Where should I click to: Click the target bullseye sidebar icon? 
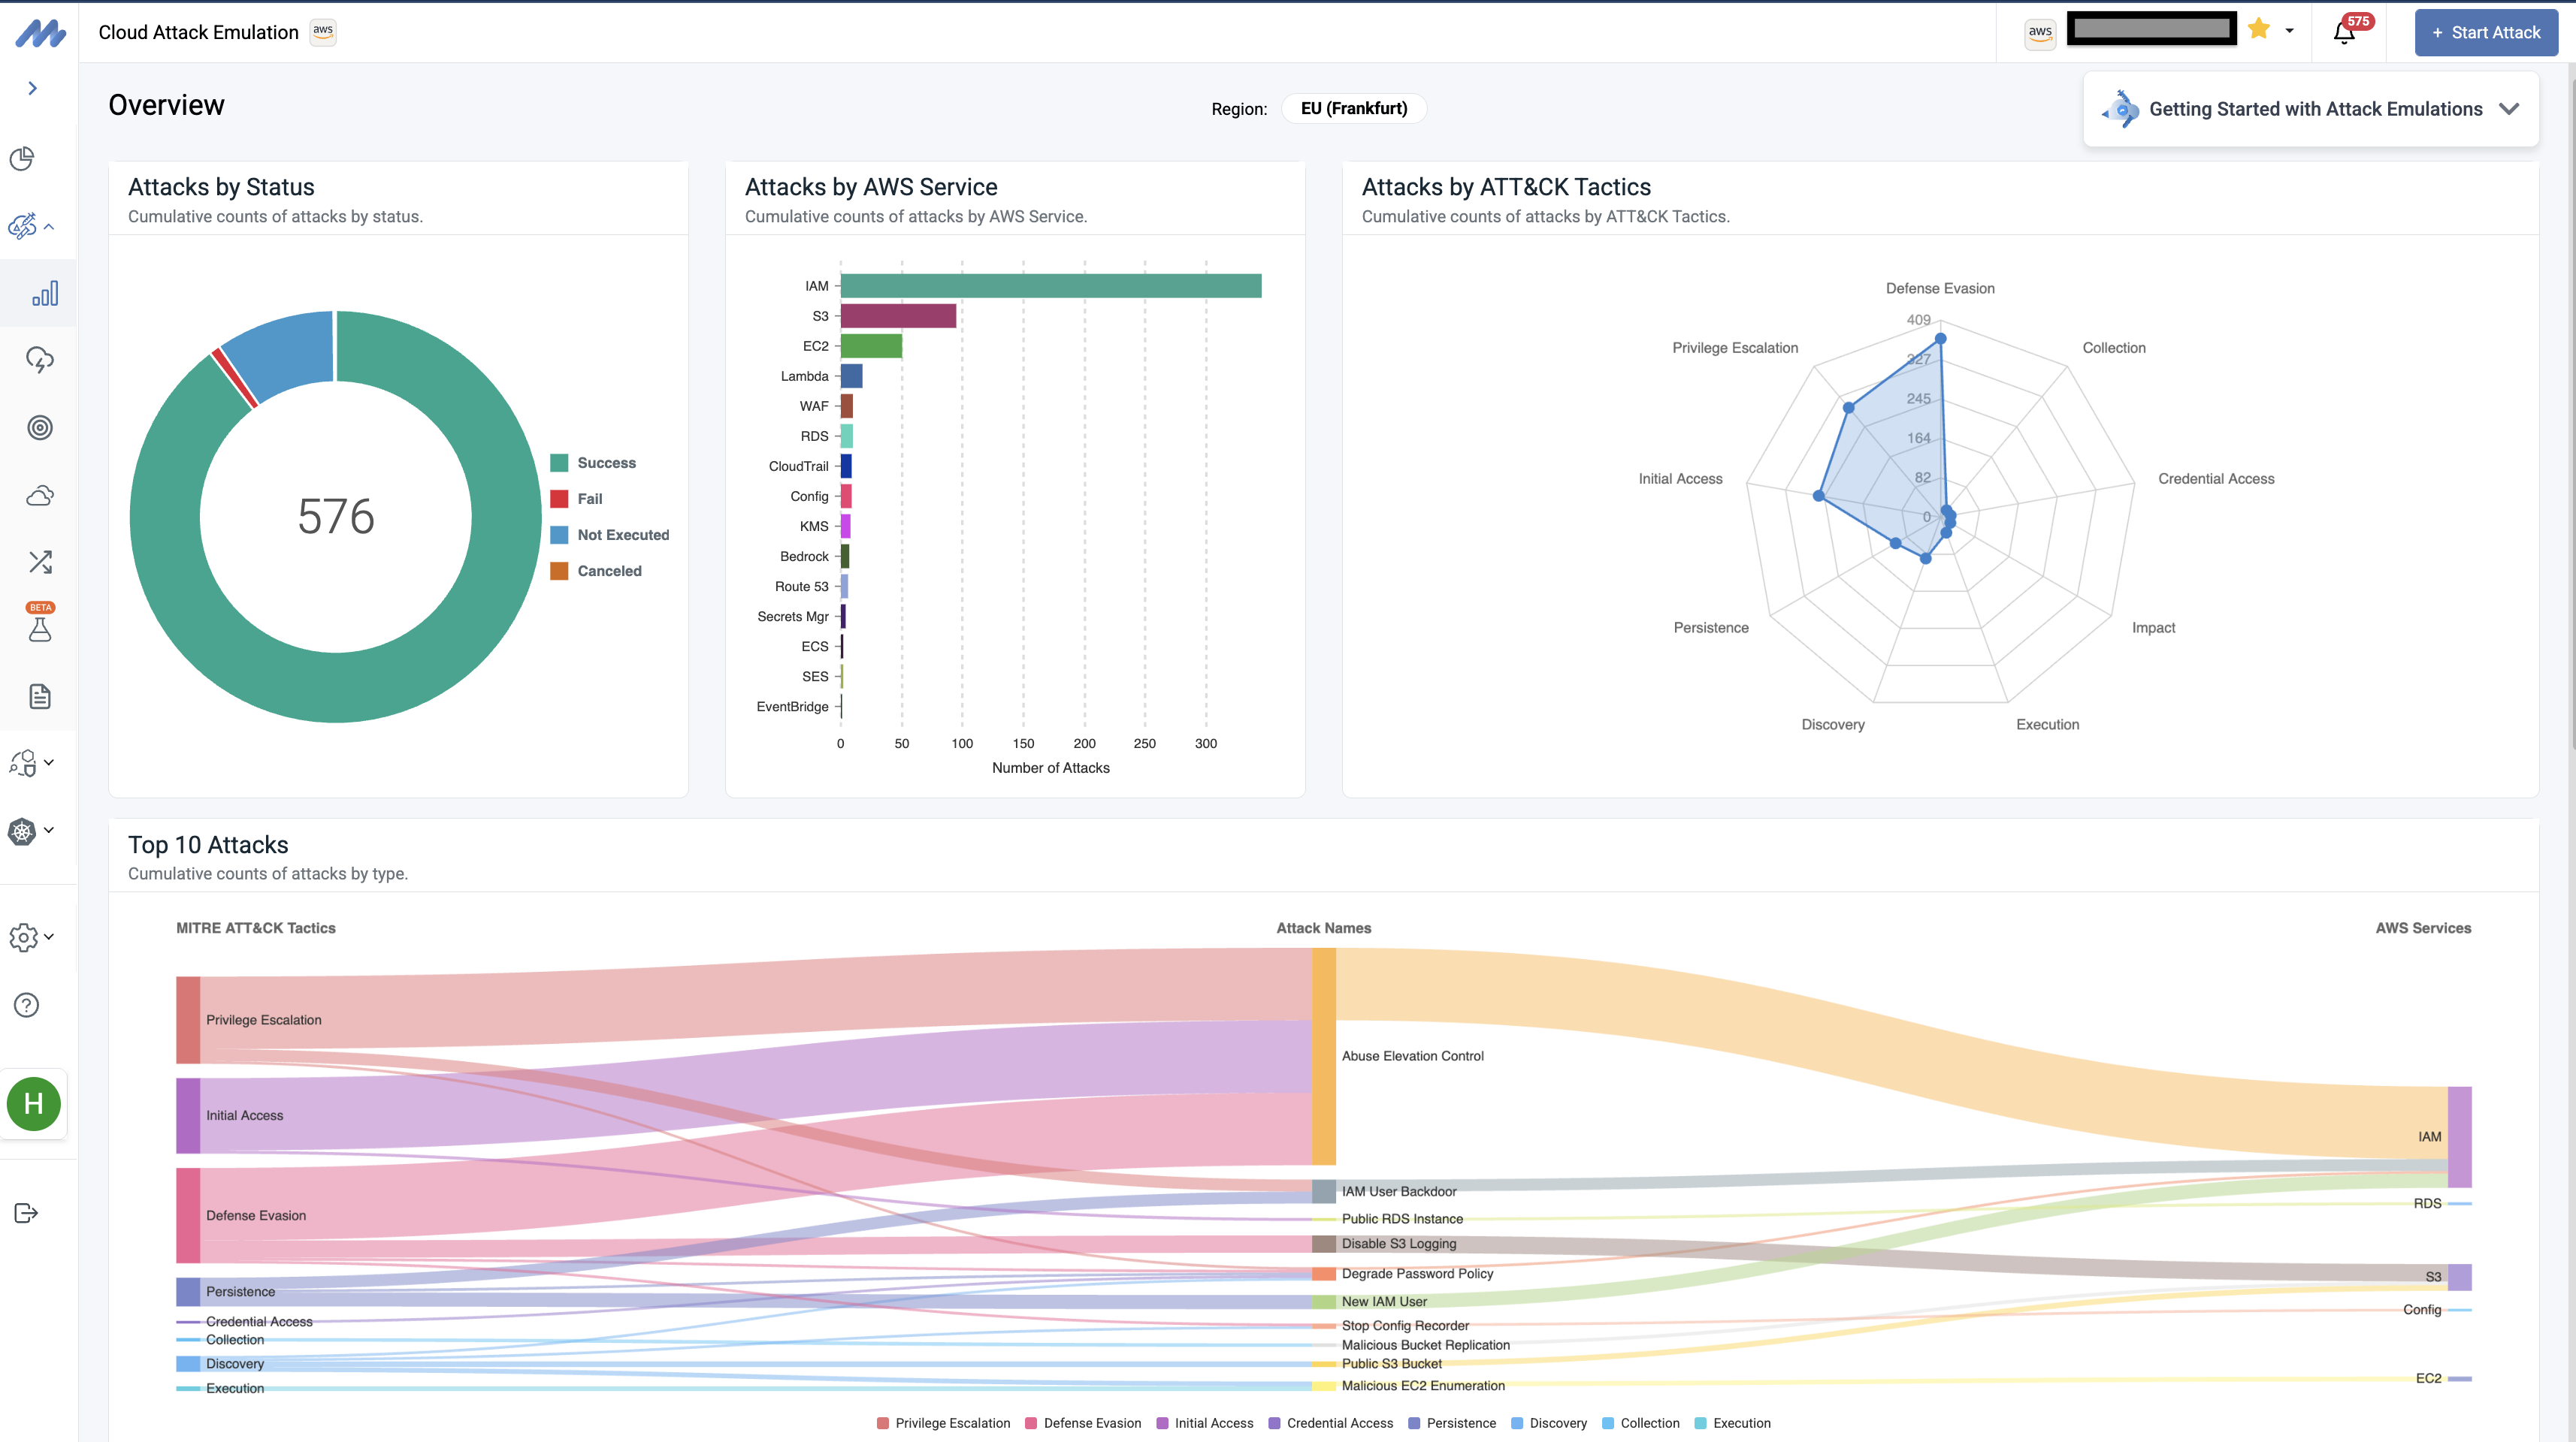(x=39, y=427)
